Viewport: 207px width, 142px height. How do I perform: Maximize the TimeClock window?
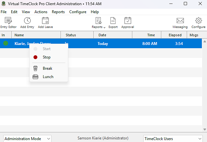point(185,4)
